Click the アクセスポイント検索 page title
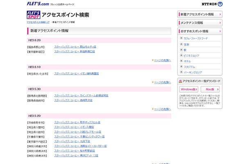The image size is (250, 164). click(66, 15)
